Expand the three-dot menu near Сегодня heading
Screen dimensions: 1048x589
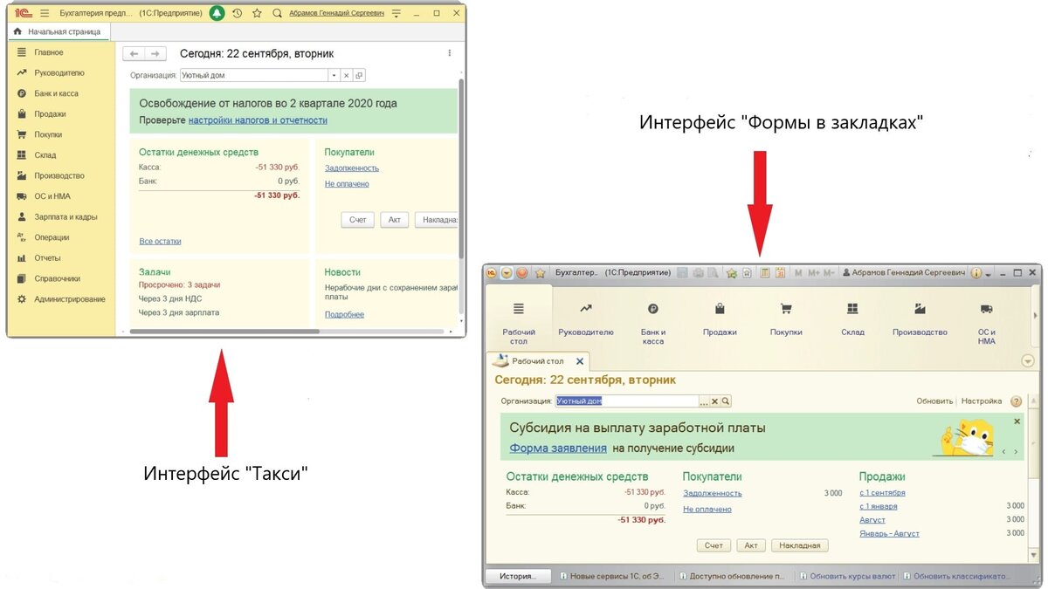(x=449, y=52)
